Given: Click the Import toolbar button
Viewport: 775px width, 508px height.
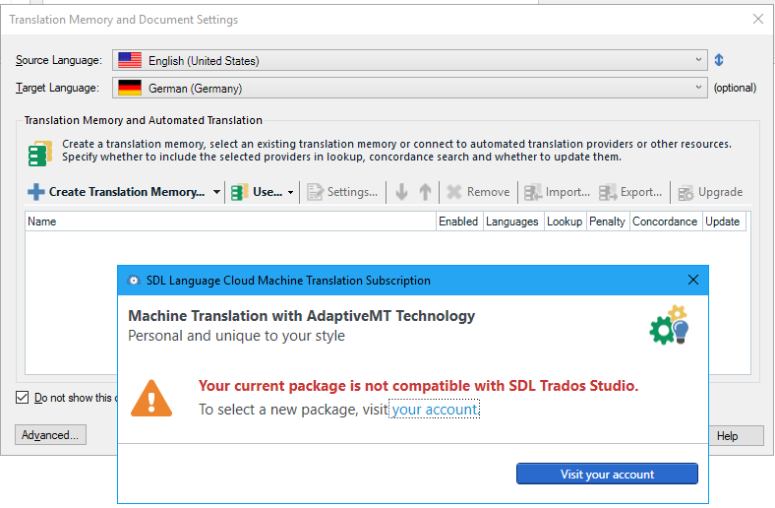Looking at the screenshot, I should pyautogui.click(x=558, y=192).
